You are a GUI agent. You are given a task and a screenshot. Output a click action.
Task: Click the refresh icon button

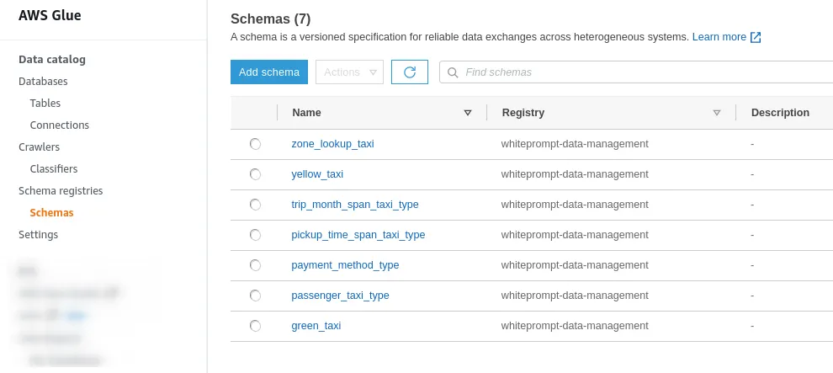(410, 72)
